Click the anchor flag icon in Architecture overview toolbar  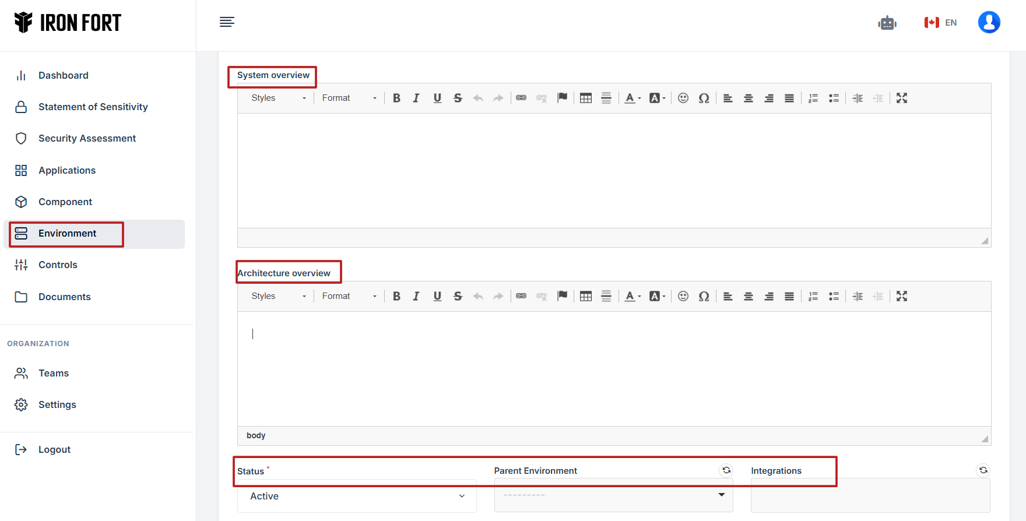[562, 296]
